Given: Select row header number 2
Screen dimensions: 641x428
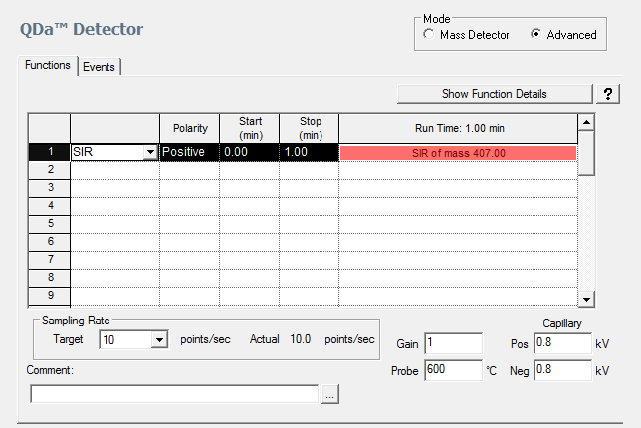Looking at the screenshot, I should [x=50, y=170].
